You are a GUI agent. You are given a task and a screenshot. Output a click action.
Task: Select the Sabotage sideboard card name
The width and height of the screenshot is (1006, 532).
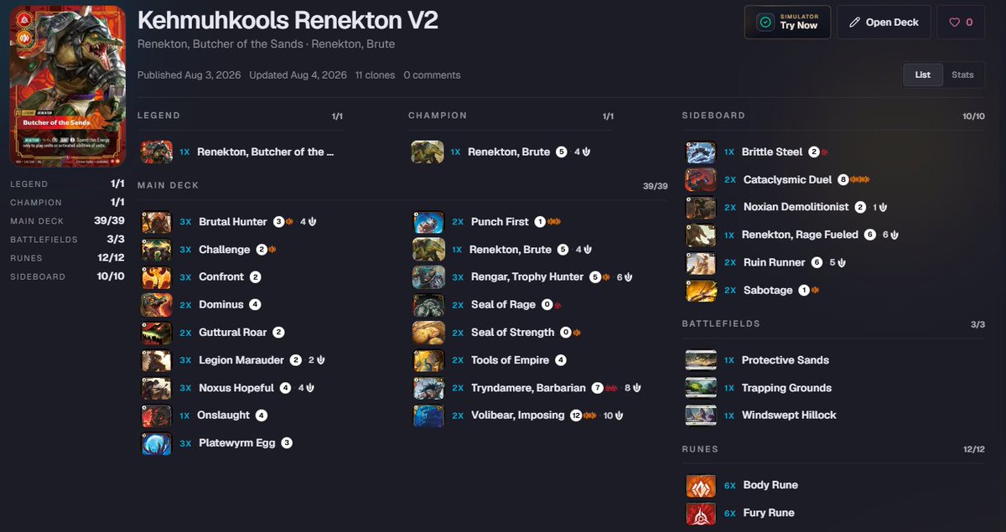point(768,291)
